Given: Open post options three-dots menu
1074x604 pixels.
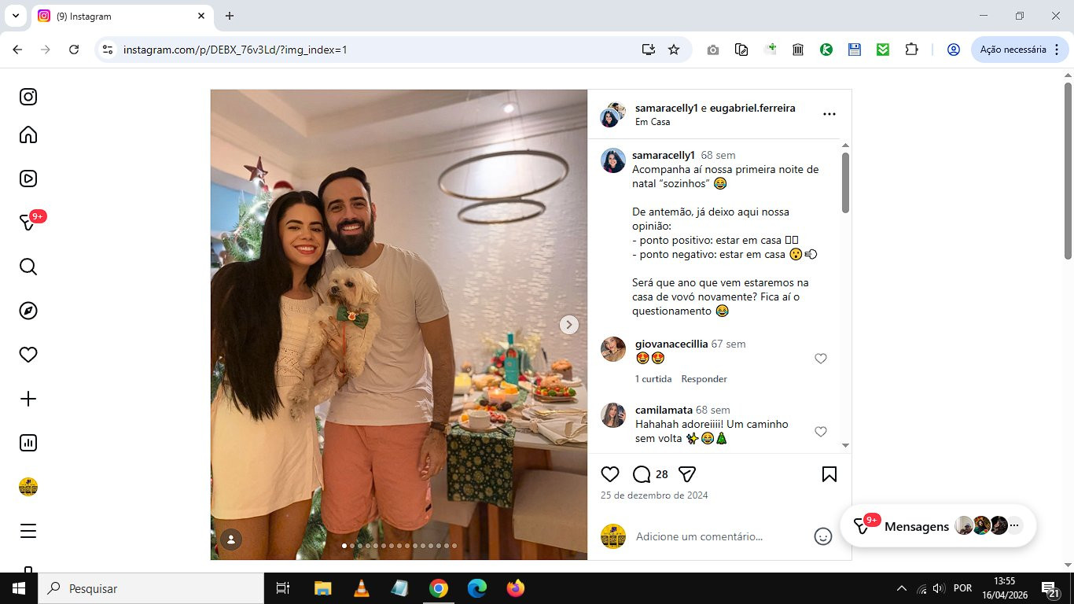Looking at the screenshot, I should [829, 114].
